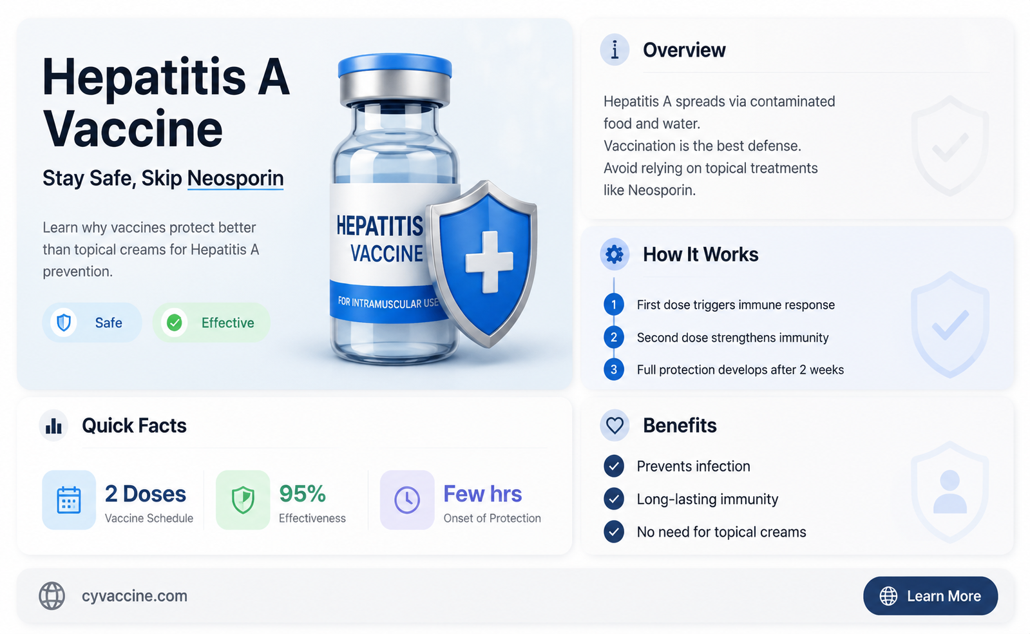Click 'Full protection develops after 2 weeks' text
1030x634 pixels.
[x=740, y=370]
